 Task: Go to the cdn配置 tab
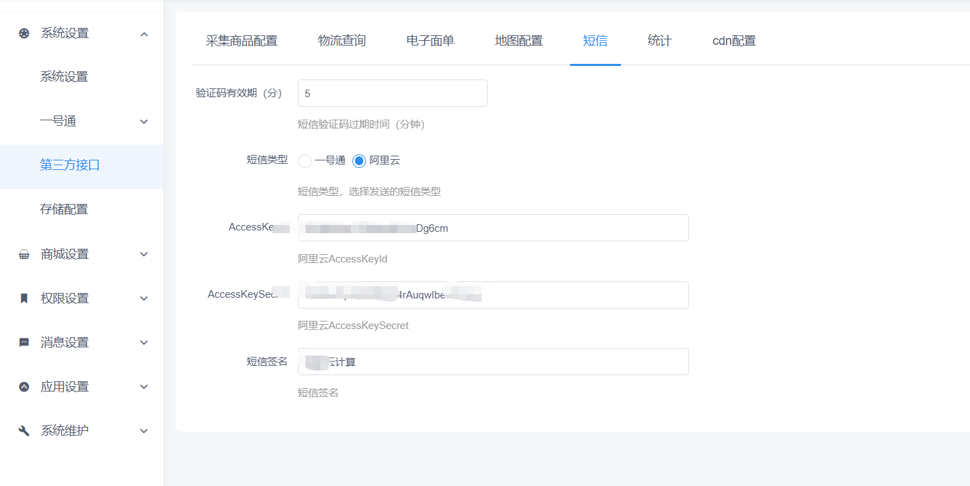point(734,41)
